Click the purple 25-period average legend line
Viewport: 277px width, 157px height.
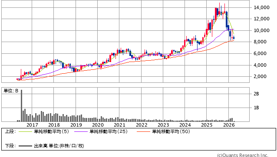[x=81, y=131]
